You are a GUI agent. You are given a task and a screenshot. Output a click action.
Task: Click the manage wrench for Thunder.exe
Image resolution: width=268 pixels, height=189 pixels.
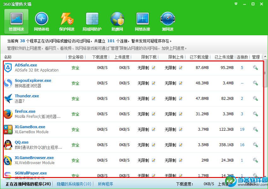(x=255, y=99)
